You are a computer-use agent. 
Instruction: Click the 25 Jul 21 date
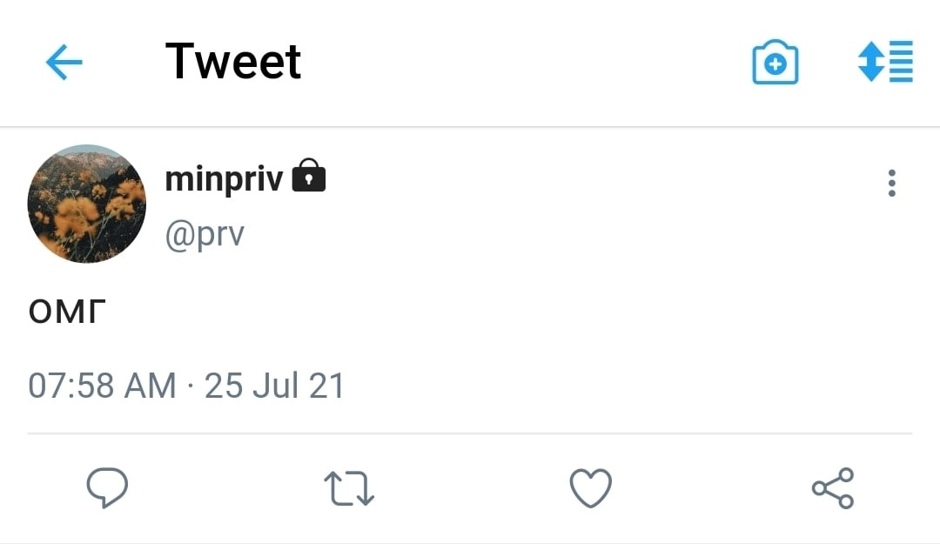[274, 386]
